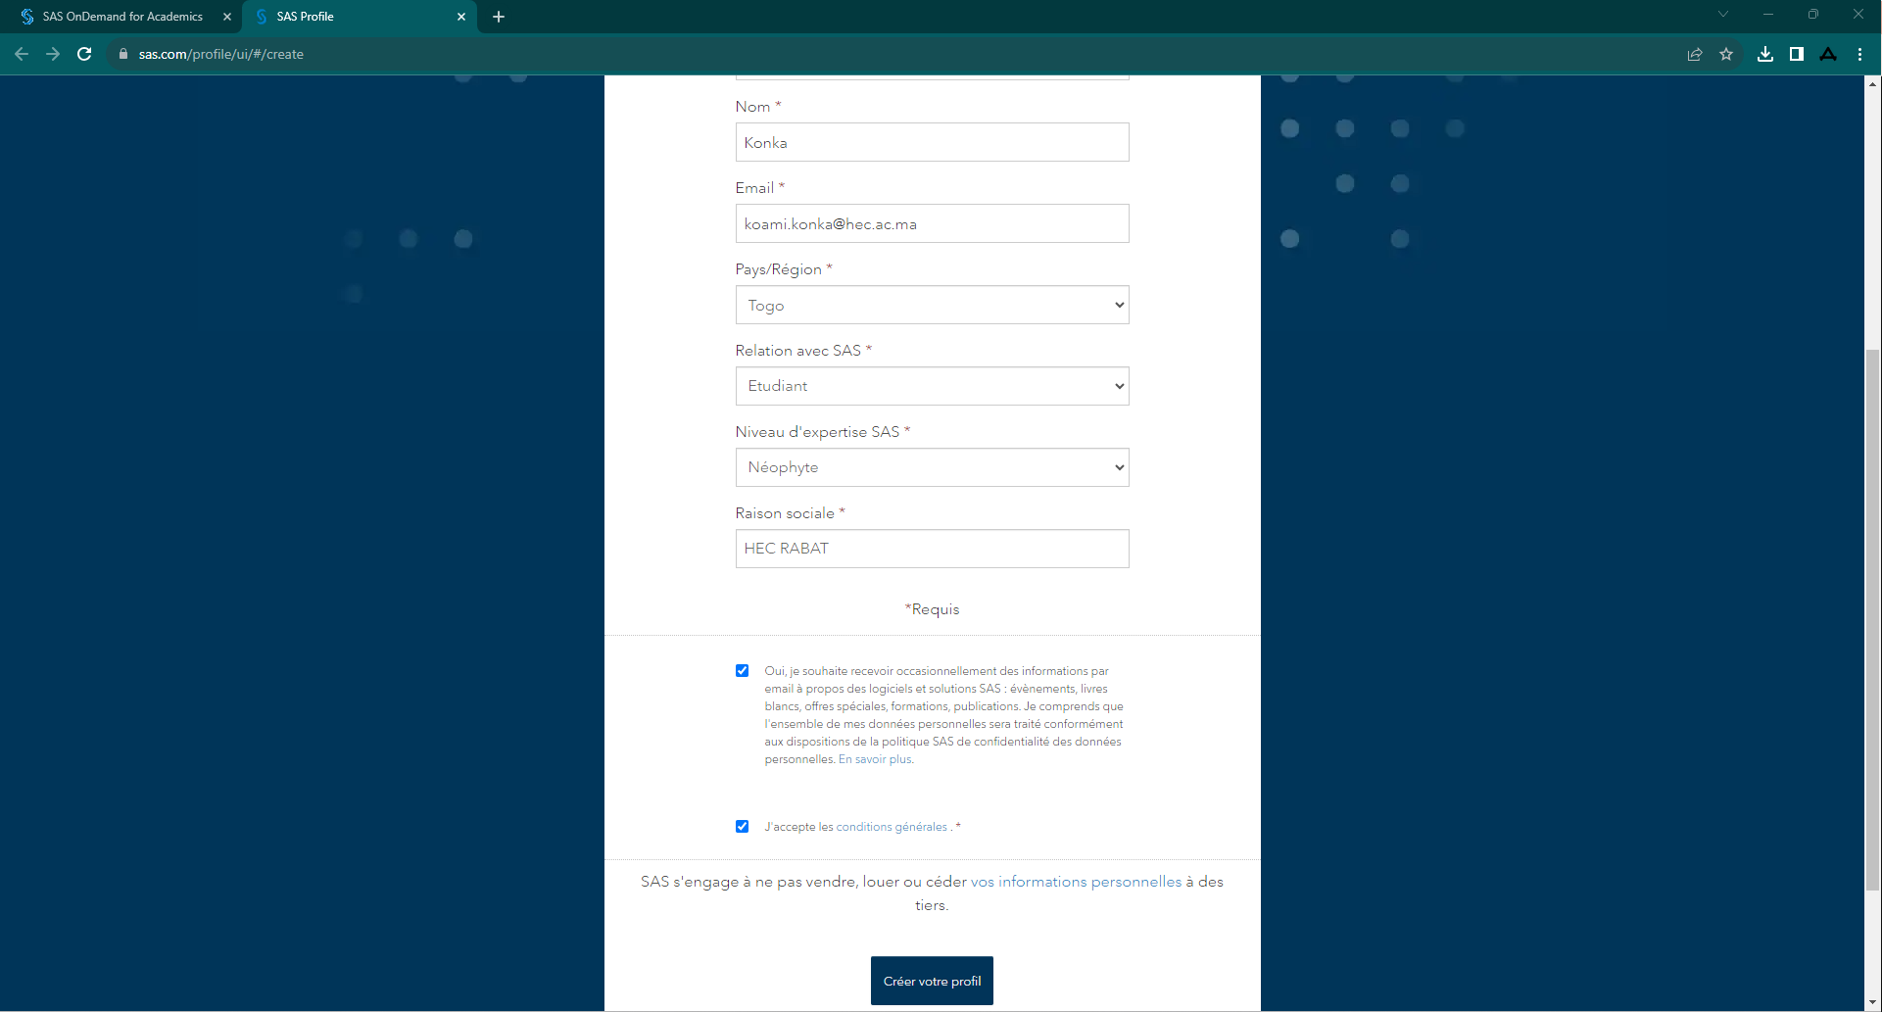This screenshot has height=1012, width=1882.
Task: Go forward in browser history
Action: [x=53, y=54]
